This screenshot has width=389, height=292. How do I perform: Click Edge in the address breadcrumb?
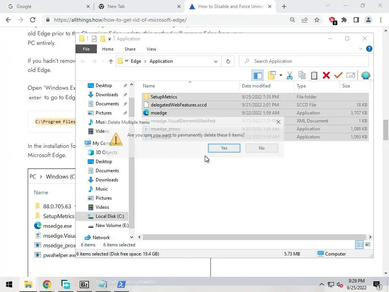tap(136, 61)
